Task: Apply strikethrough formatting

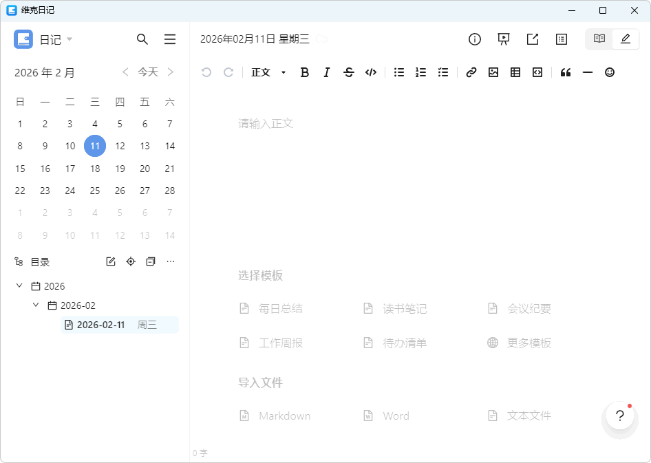Action: click(349, 72)
